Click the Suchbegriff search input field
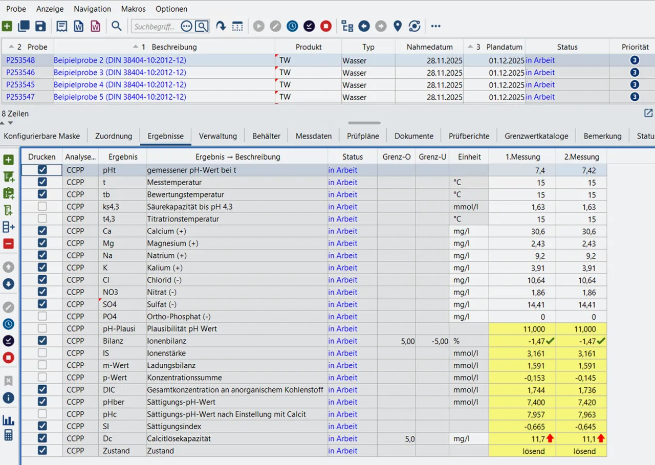 [155, 26]
